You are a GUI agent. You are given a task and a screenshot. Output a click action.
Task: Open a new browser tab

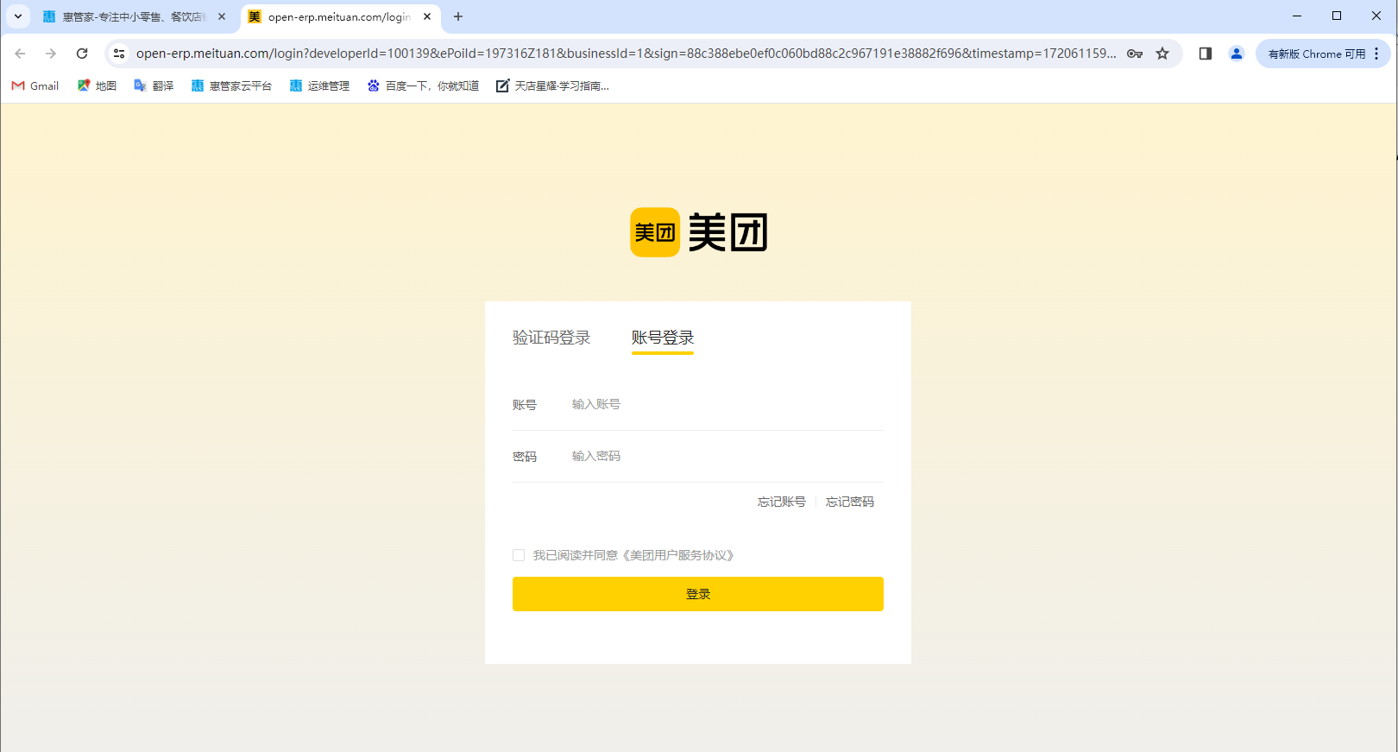pos(458,16)
